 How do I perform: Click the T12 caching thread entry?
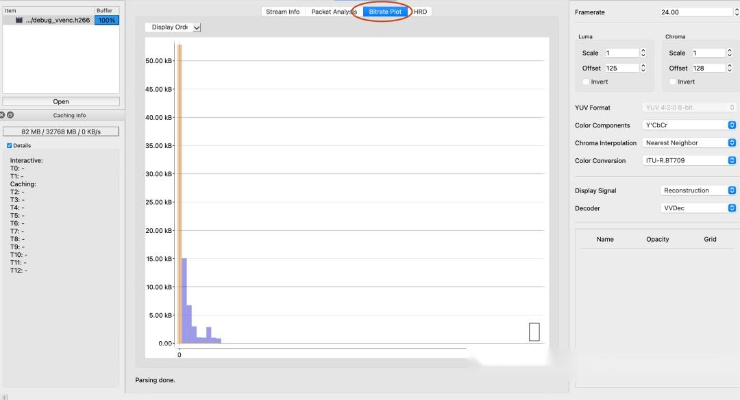tap(18, 271)
